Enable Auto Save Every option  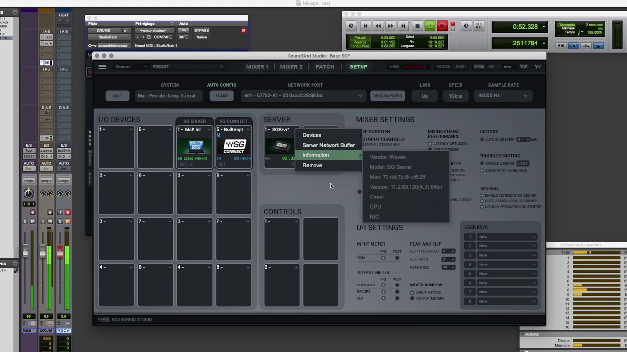click(x=482, y=140)
